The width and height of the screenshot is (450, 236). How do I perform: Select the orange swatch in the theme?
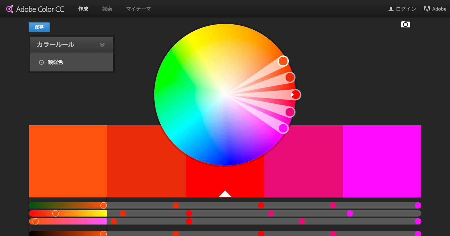68,161
